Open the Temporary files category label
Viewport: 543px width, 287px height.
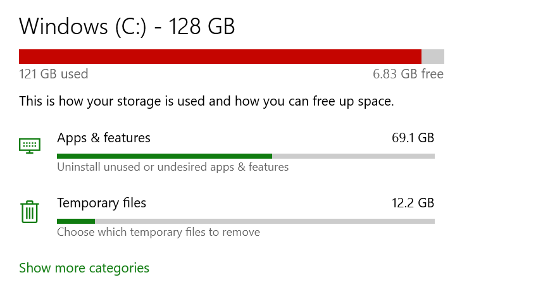[x=101, y=203]
